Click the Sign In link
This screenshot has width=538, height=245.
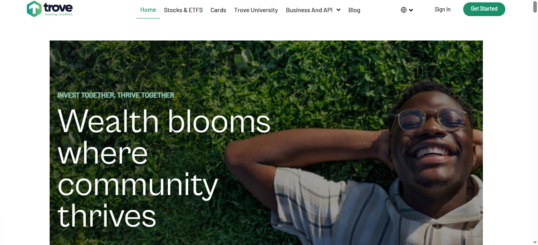point(442,9)
